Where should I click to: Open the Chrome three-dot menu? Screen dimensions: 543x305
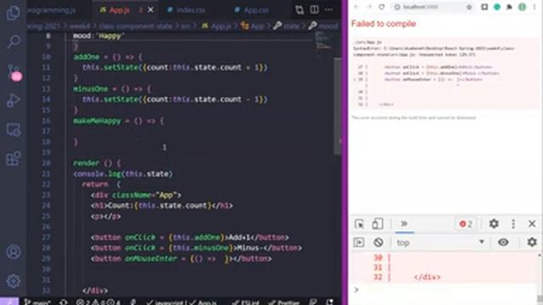(535, 7)
